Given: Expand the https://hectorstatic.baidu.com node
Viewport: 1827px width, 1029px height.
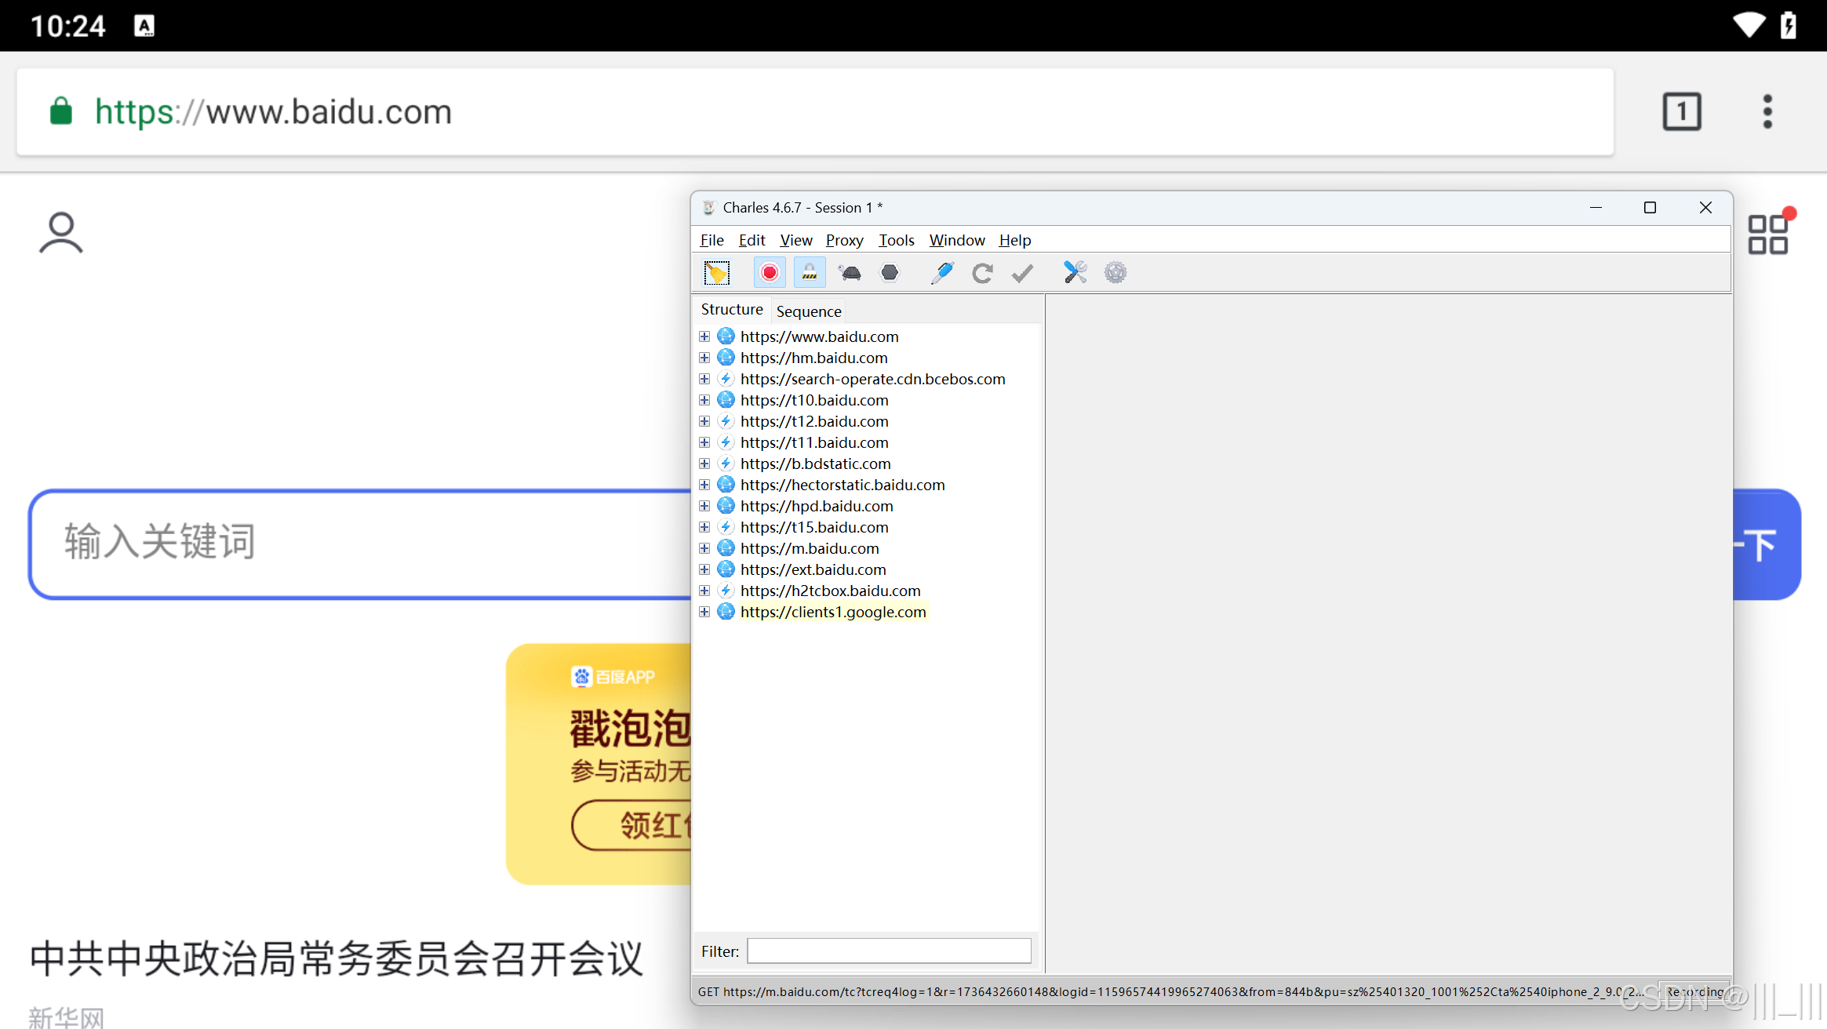Looking at the screenshot, I should 704,485.
